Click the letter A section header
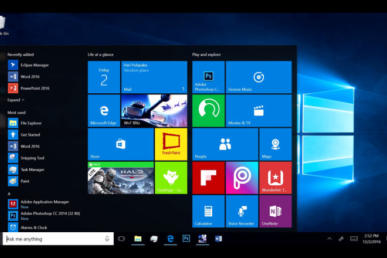 (9, 194)
